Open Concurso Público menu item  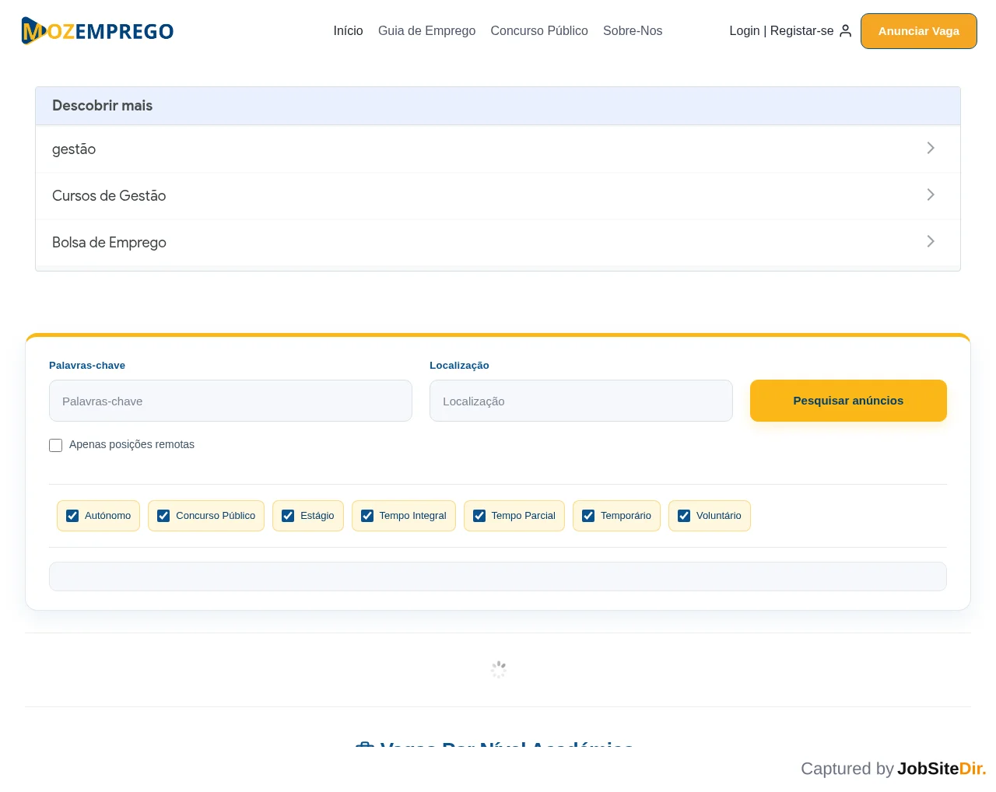(539, 31)
